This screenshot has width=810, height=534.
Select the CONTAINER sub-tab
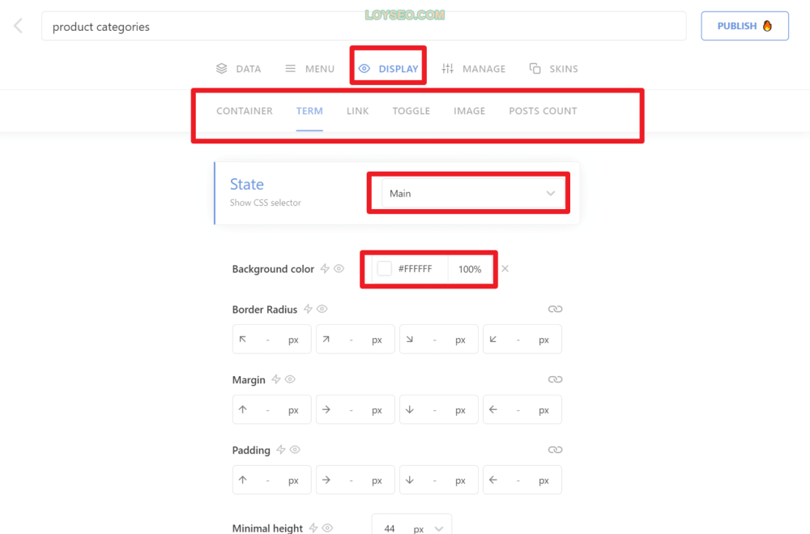point(245,111)
